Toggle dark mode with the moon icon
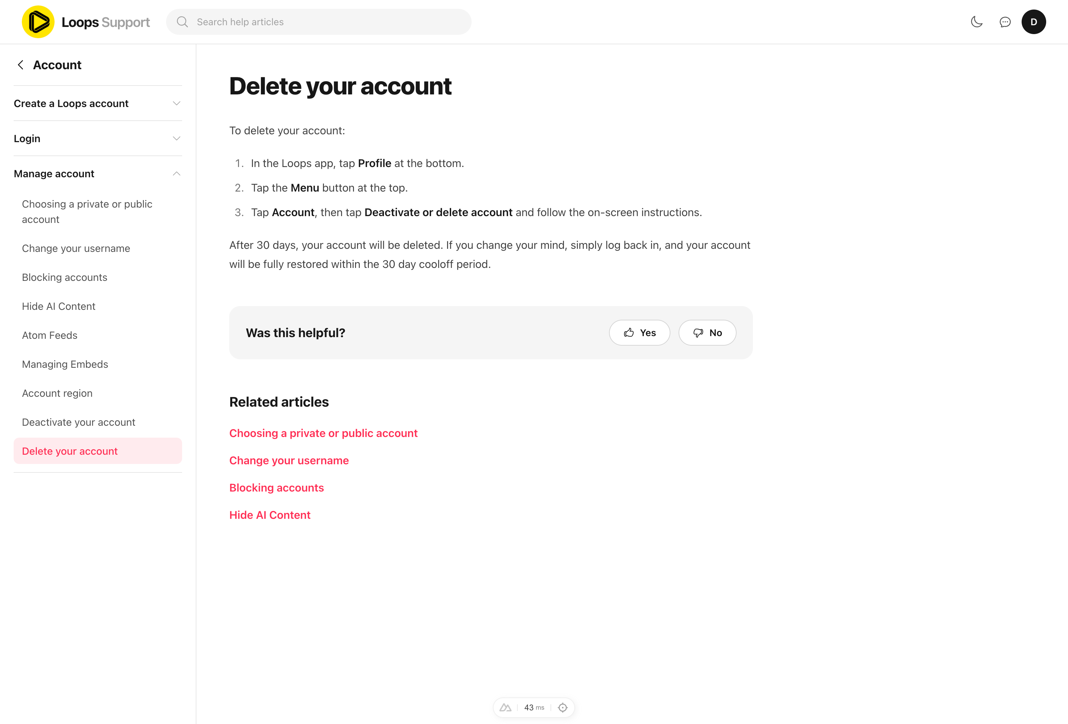This screenshot has width=1068, height=724. [977, 21]
